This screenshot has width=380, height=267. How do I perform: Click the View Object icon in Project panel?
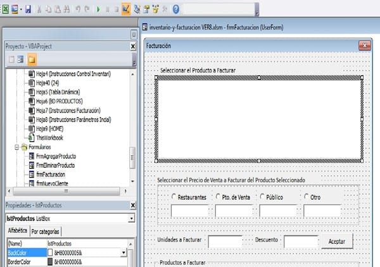point(20,59)
